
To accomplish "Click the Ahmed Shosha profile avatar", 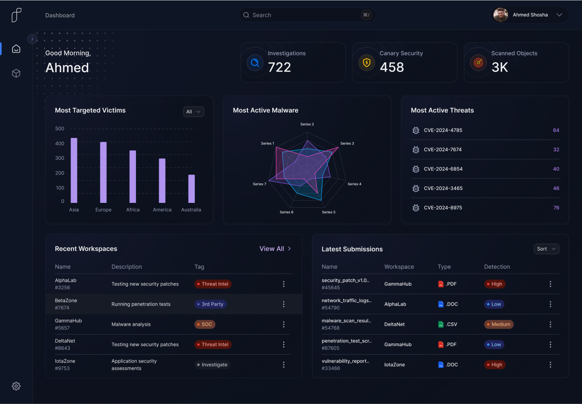I will tap(501, 15).
